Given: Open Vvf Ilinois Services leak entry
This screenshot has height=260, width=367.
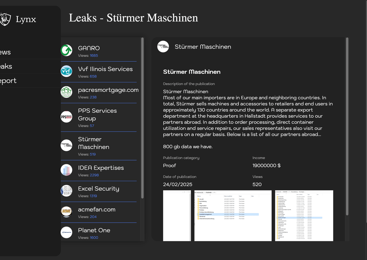Looking at the screenshot, I should [98, 72].
